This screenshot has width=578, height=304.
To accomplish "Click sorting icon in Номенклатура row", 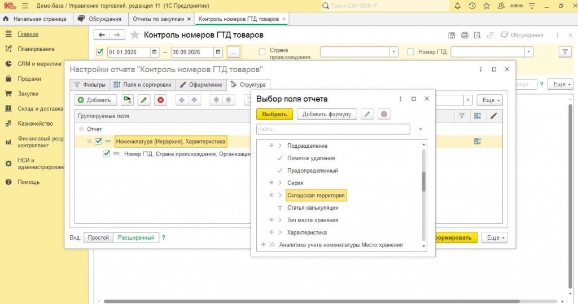I will pos(478,141).
